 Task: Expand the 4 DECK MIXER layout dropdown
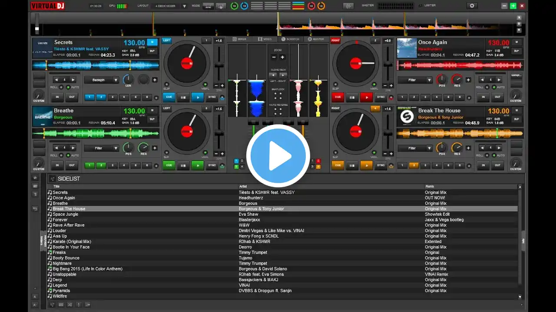pyautogui.click(x=170, y=6)
